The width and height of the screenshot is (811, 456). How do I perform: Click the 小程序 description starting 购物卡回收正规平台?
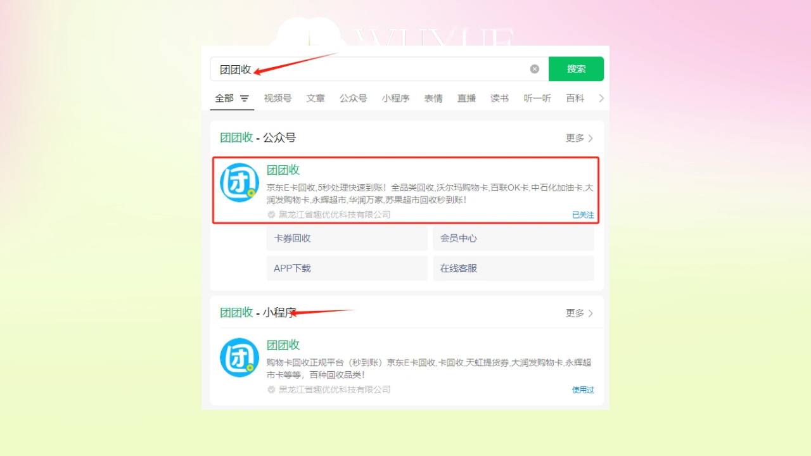tap(429, 369)
